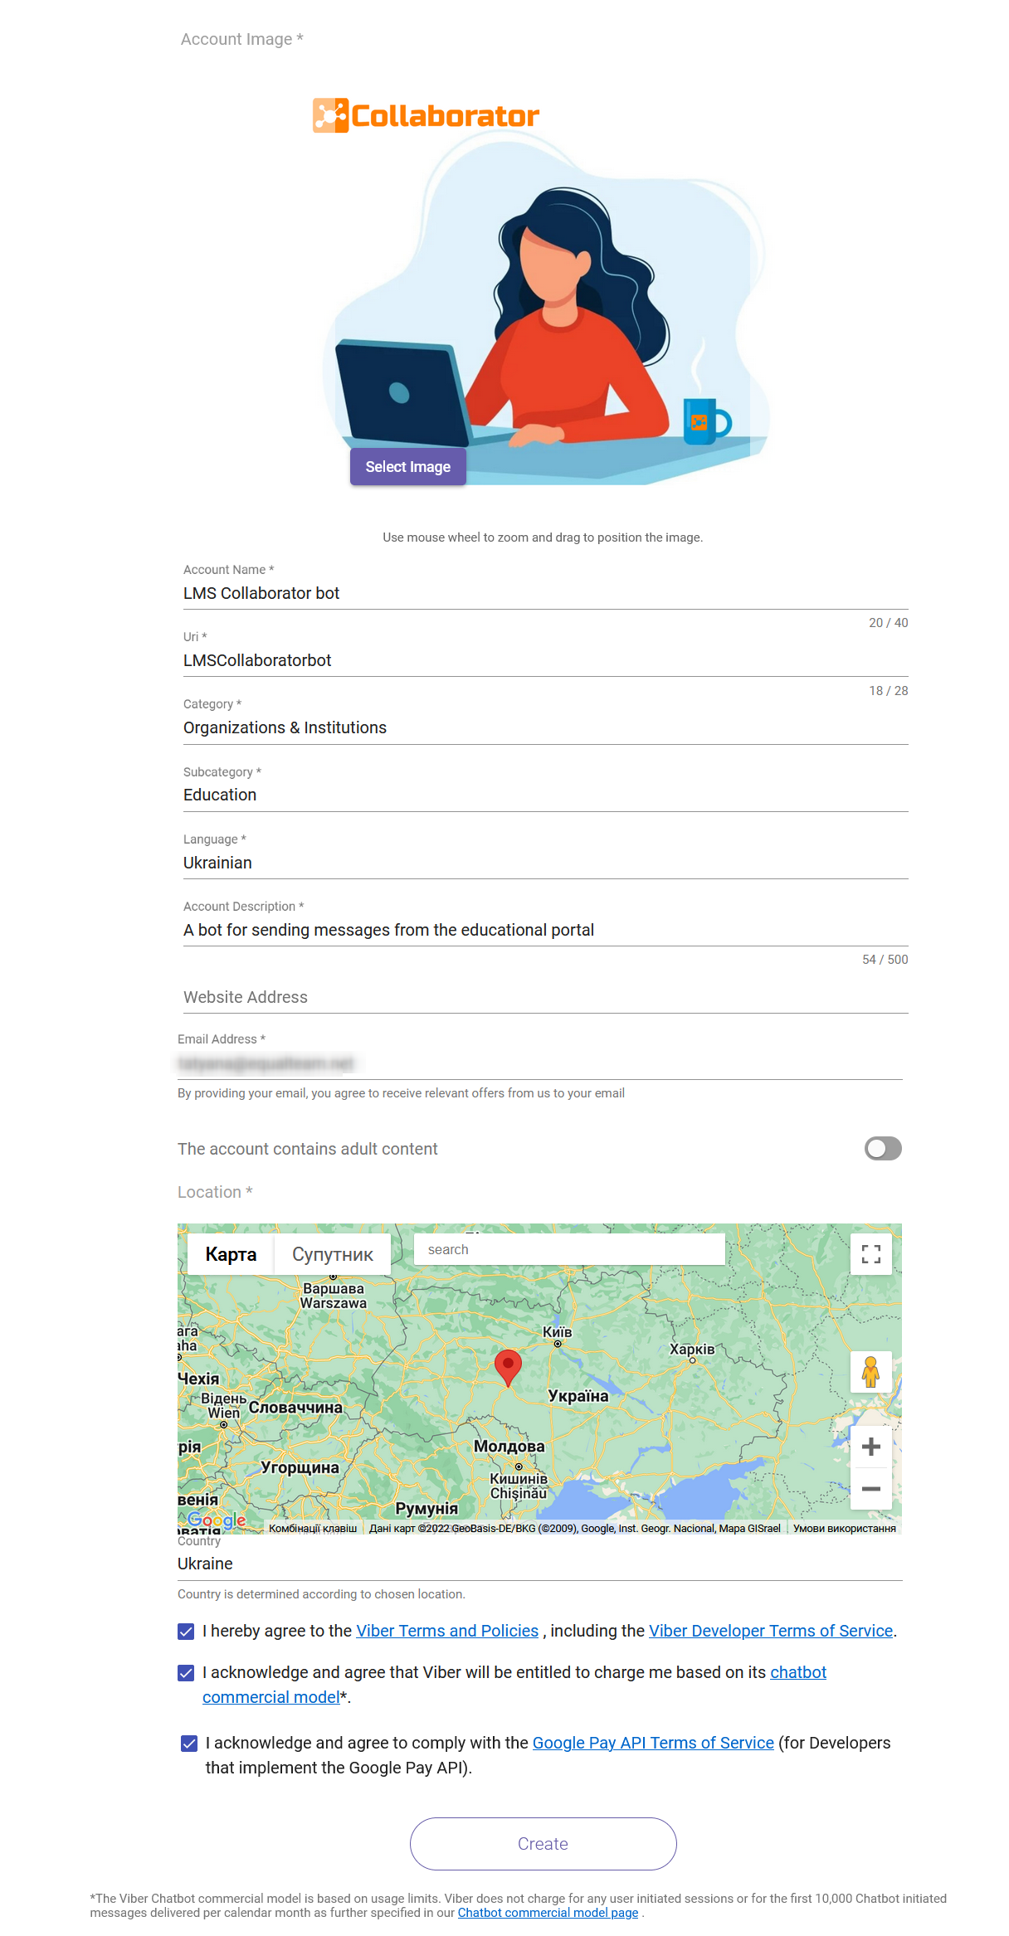This screenshot has width=1009, height=1936.
Task: Zoom in on the map
Action: click(871, 1447)
